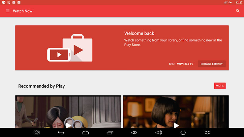Click the Play Movies bag illustration
The image size is (244, 137).
[70, 48]
